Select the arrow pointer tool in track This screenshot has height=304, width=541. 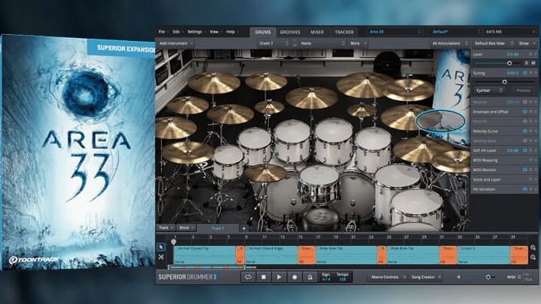pos(161,247)
